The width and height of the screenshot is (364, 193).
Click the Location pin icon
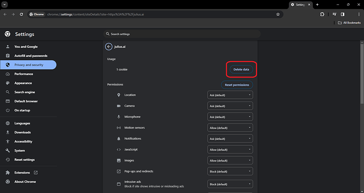pyautogui.click(x=119, y=95)
